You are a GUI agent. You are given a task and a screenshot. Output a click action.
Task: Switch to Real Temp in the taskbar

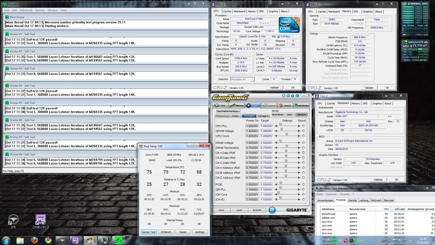(90, 240)
